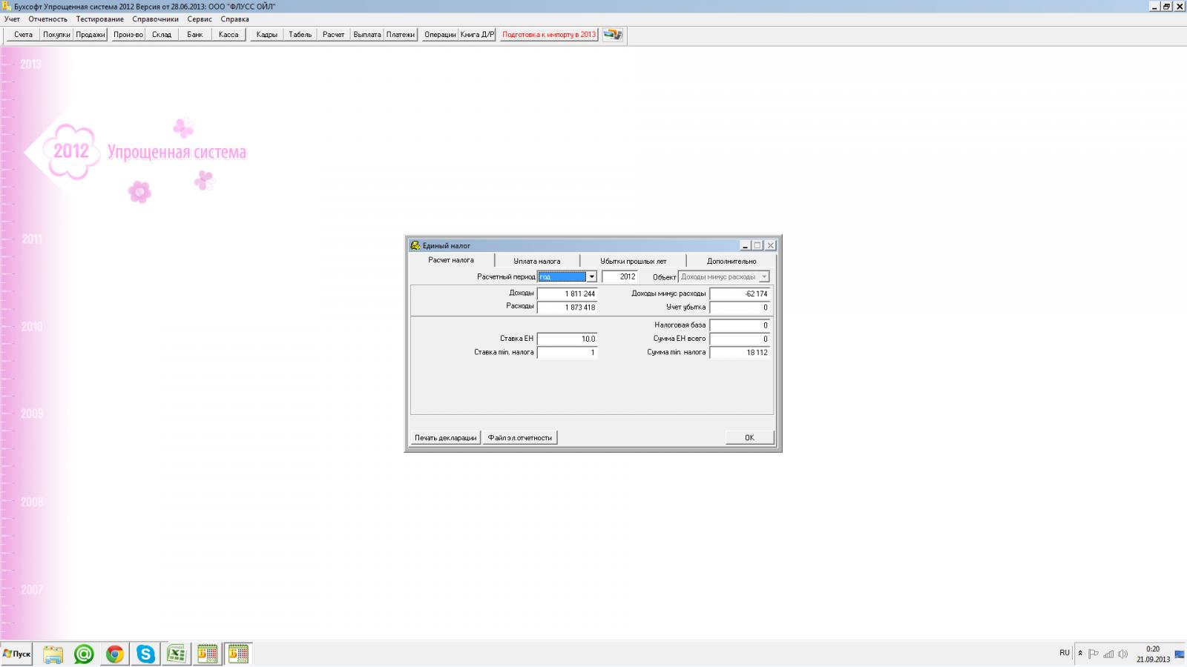Open Windows Explorer folder icon
Screen dimensions: 1187x667
pos(53,654)
